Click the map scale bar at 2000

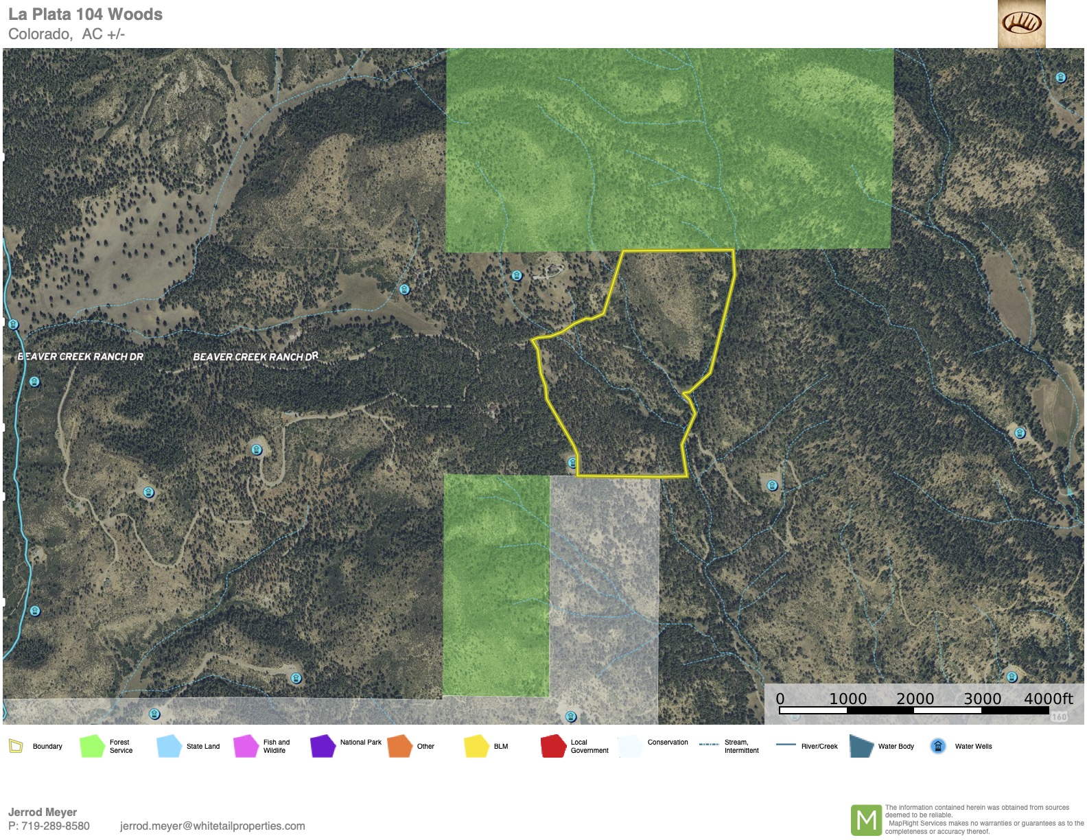(x=915, y=710)
